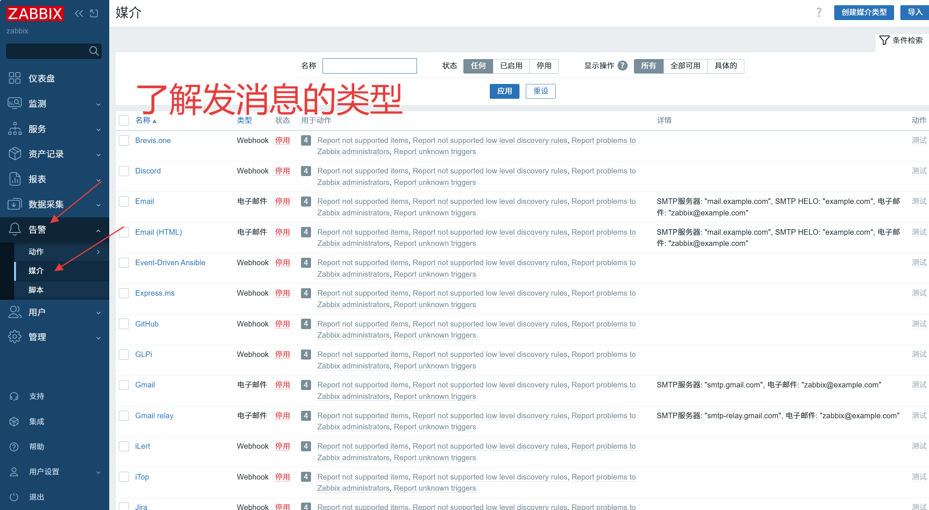Click the 创建媒介类型 button
The image size is (929, 510).
point(864,12)
